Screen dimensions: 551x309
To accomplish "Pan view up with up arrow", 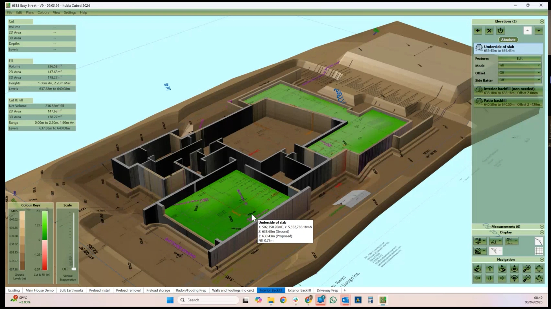I will click(x=490, y=268).
